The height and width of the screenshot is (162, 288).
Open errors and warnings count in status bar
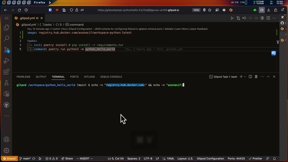51,159
